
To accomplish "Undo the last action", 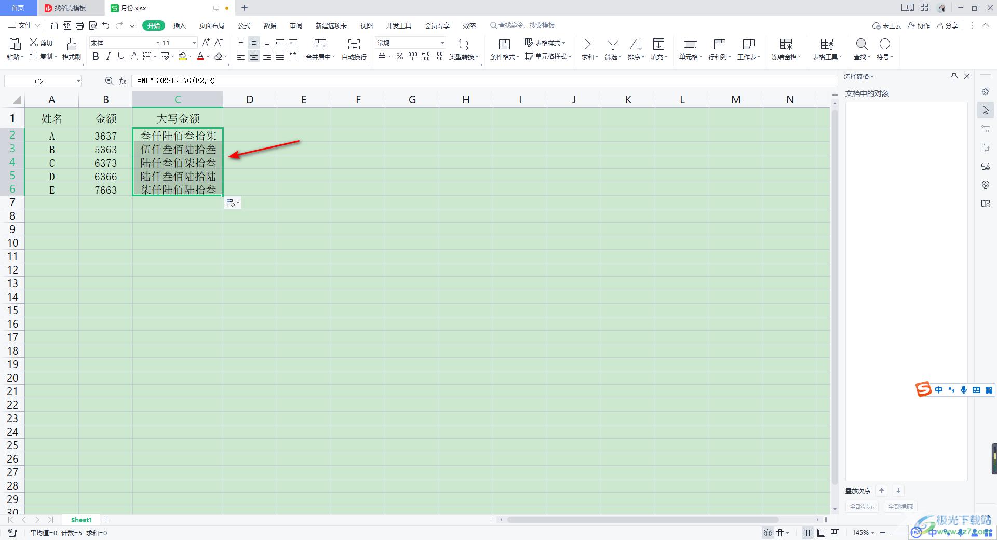I will pyautogui.click(x=106, y=25).
